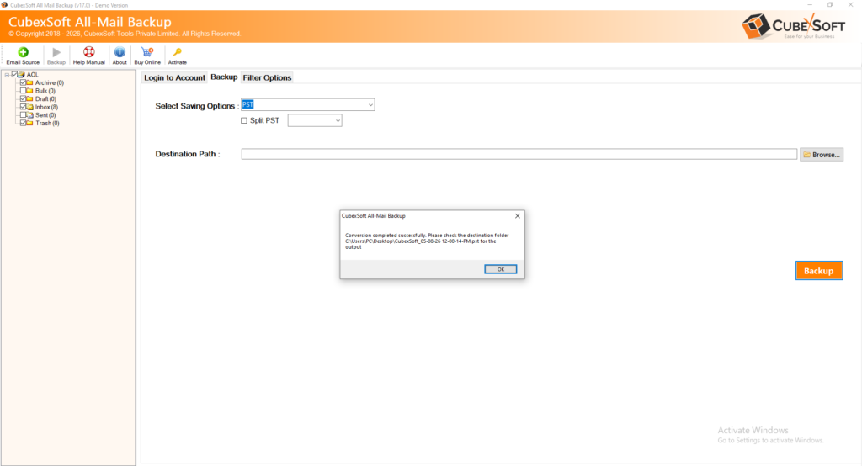Click the Backup play icon in toolbar
Viewport: 862px width, 466px height.
coord(56,52)
